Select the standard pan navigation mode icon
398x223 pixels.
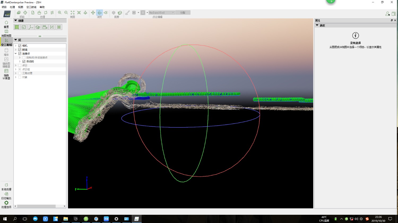[x=93, y=12]
